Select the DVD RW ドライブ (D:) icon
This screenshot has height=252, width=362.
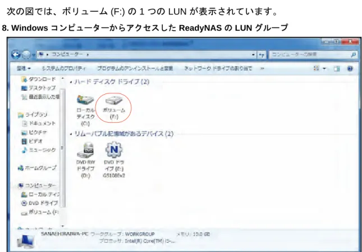coord(85,161)
